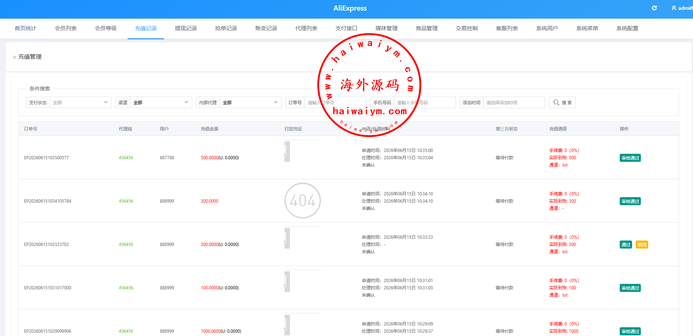The height and width of the screenshot is (336, 693).
Task: Click 等待付款 status for order EP202606151031017000
Action: click(x=504, y=288)
